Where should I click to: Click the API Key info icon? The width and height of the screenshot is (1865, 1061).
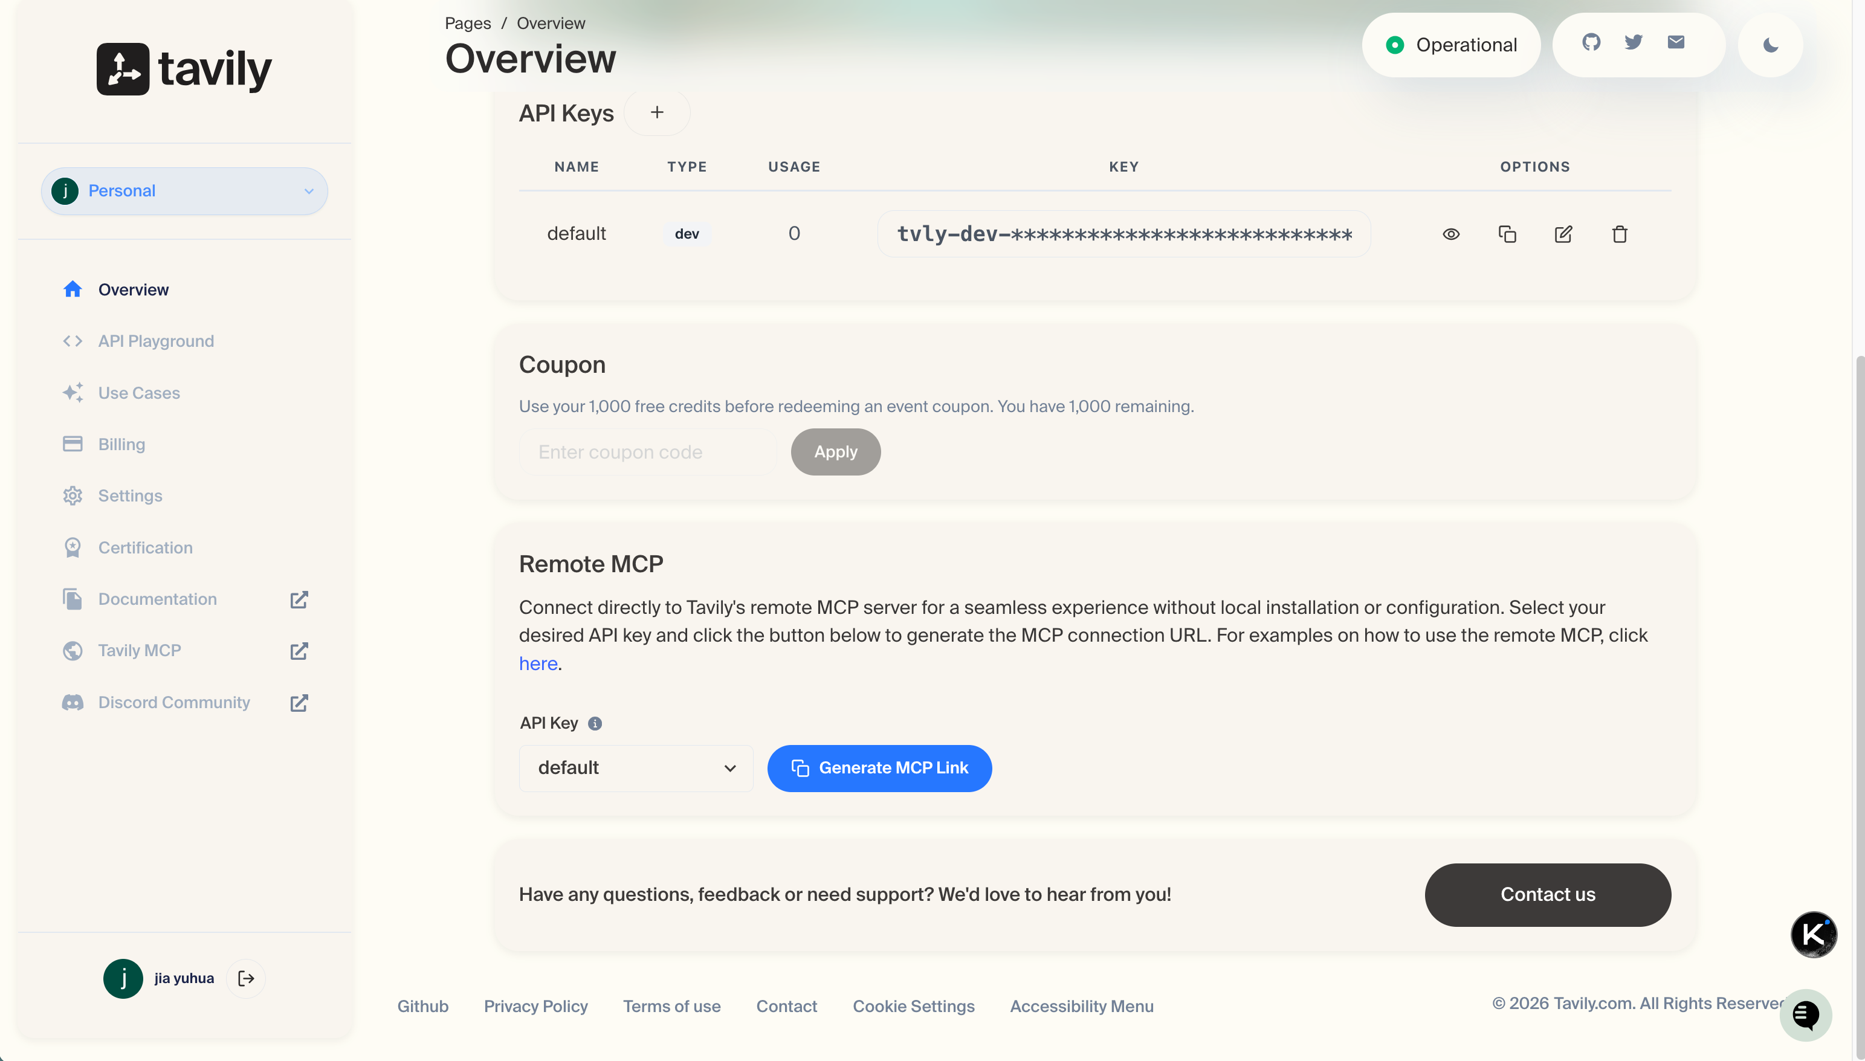595,723
